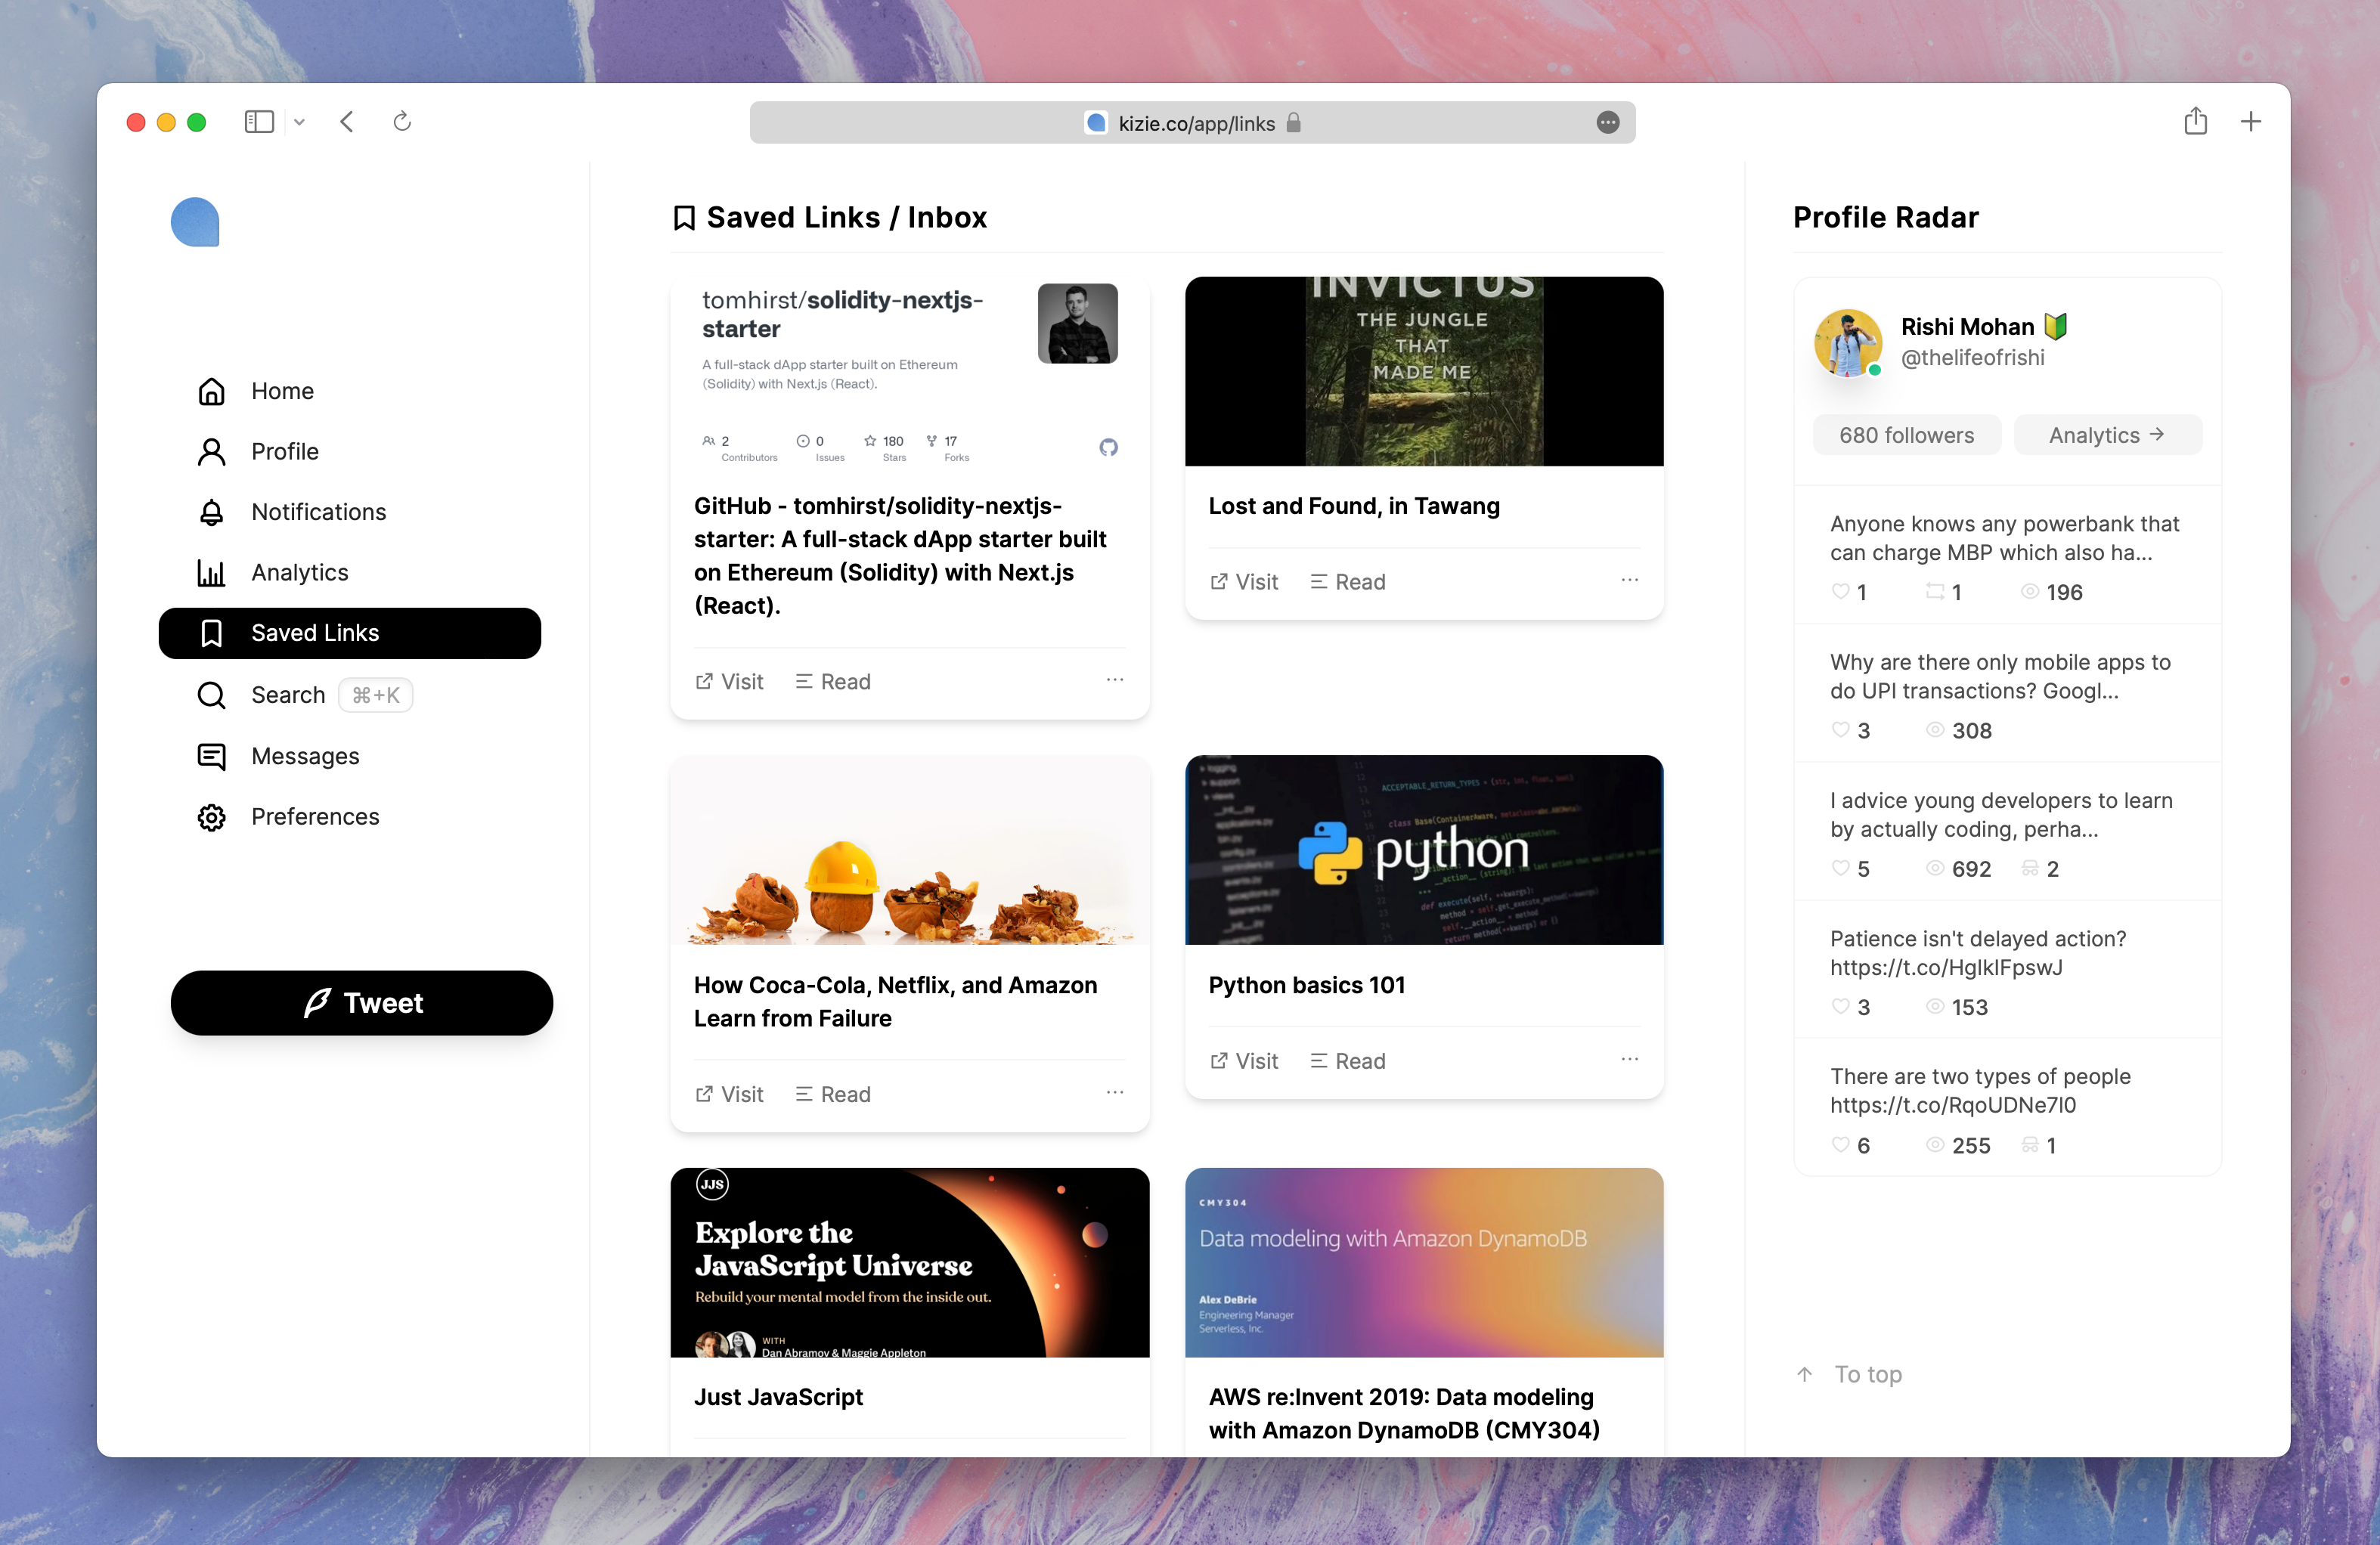
Task: Click the Tweet button
Action: (361, 1003)
